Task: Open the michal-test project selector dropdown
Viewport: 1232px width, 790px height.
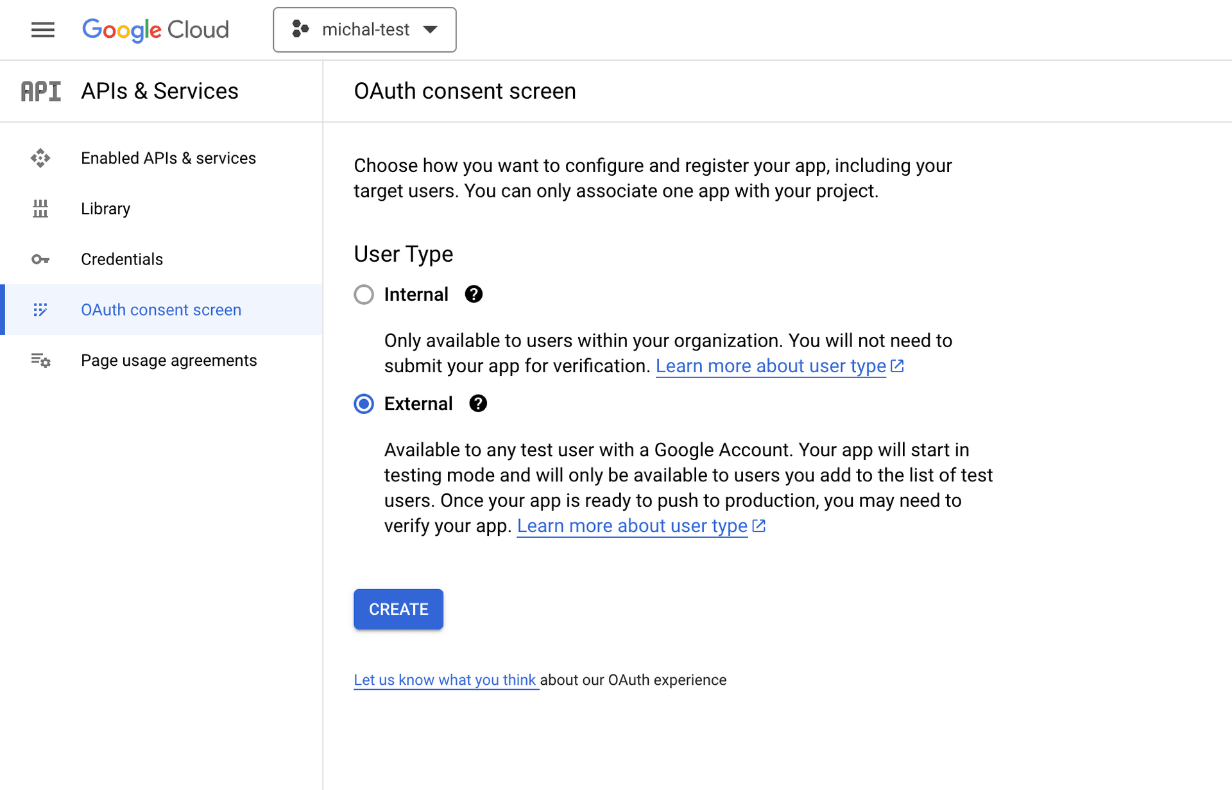Action: [x=364, y=30]
